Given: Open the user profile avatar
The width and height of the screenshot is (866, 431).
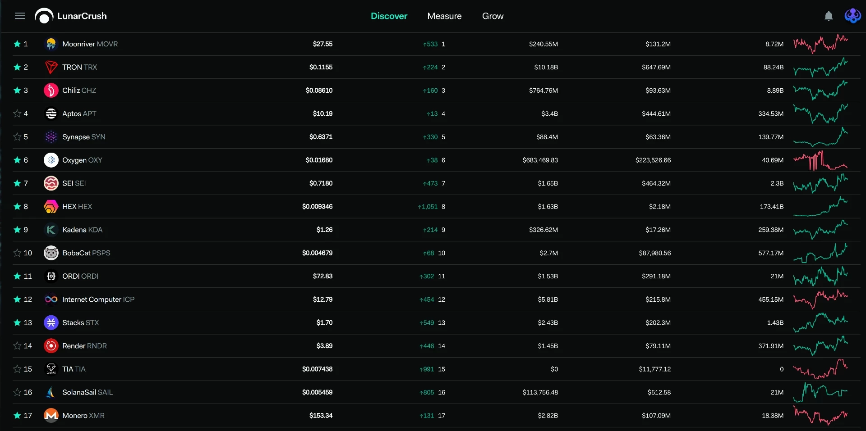Looking at the screenshot, I should (x=852, y=16).
